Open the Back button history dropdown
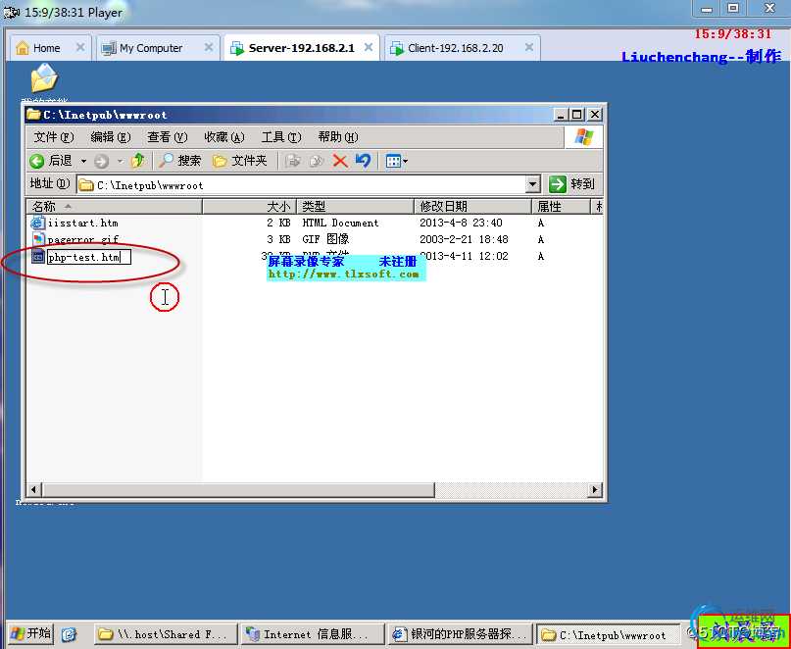The image size is (791, 649). coord(83,162)
